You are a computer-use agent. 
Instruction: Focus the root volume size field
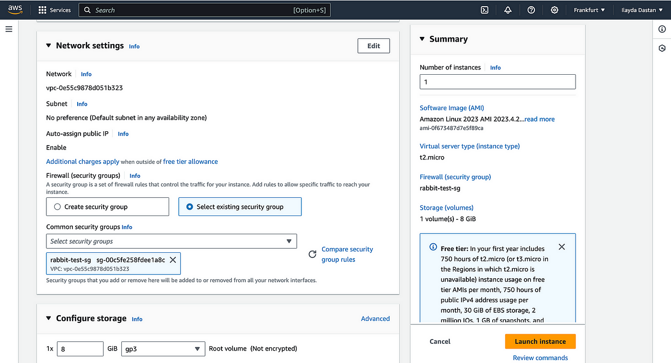80,349
